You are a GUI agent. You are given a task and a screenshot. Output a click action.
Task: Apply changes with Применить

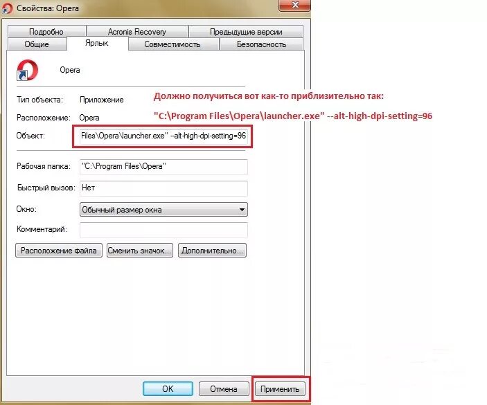[x=280, y=389]
